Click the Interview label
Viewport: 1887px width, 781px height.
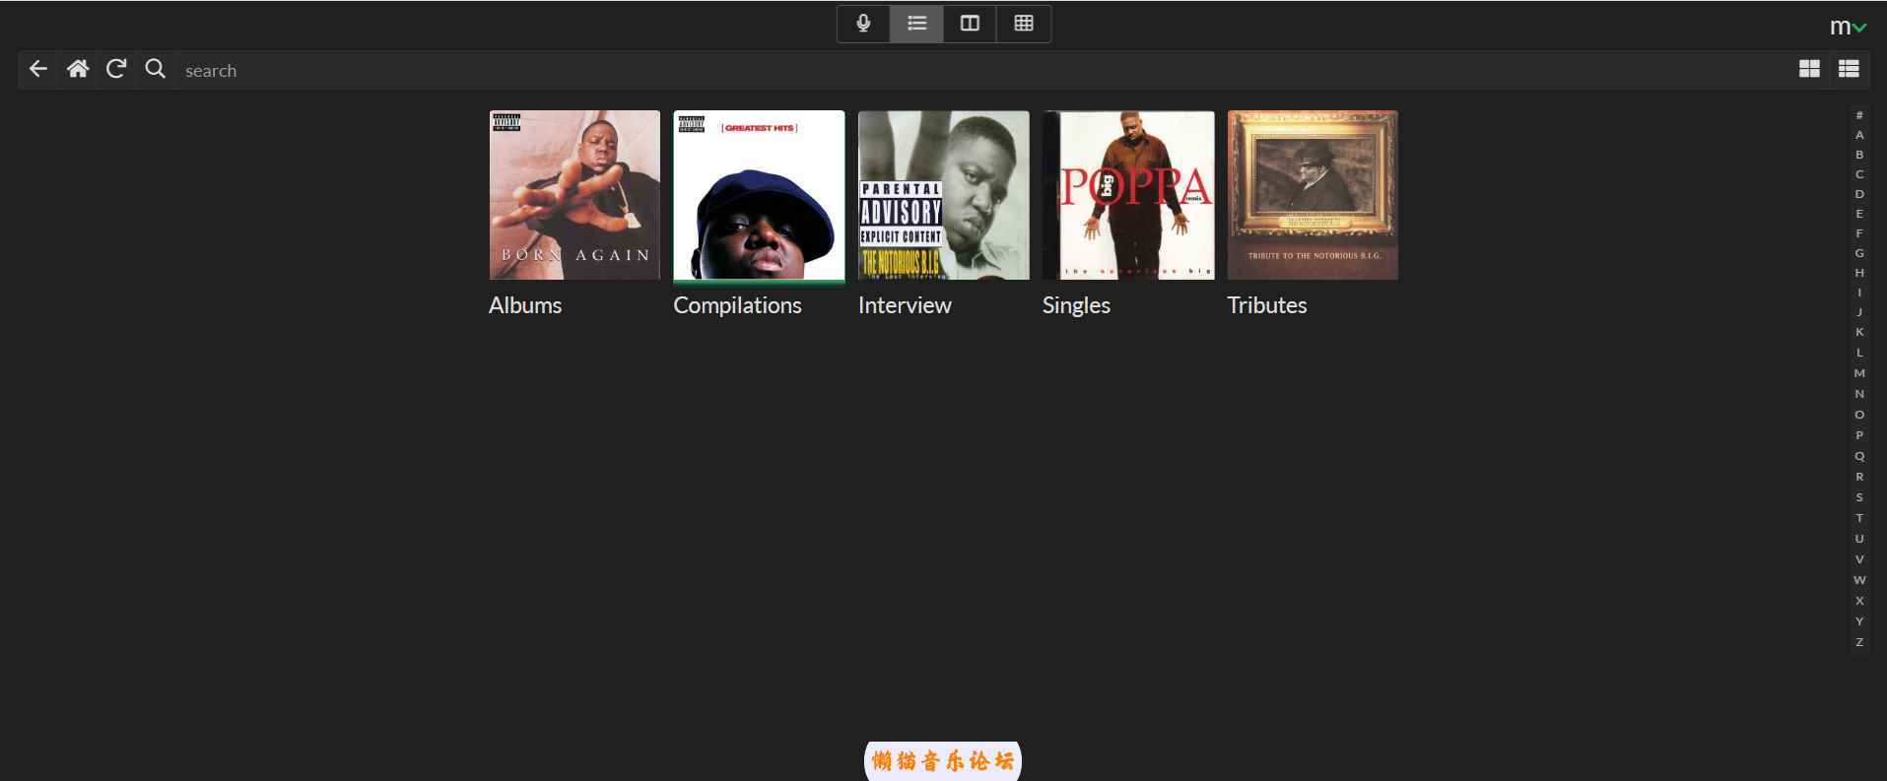click(x=905, y=305)
